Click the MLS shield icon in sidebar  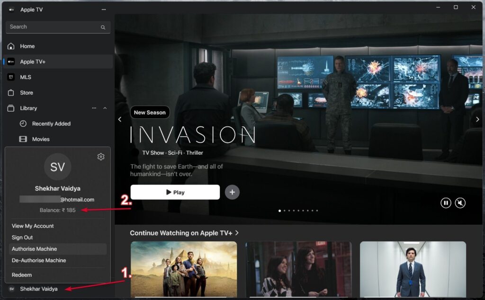pyautogui.click(x=11, y=77)
